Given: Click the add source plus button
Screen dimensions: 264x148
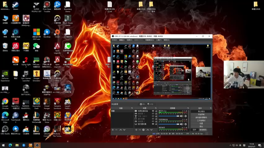Looking at the screenshot, I should pyautogui.click(x=136, y=130).
